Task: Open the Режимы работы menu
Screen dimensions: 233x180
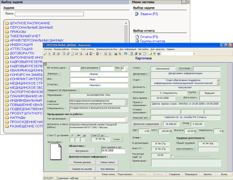Action: coord(61,49)
